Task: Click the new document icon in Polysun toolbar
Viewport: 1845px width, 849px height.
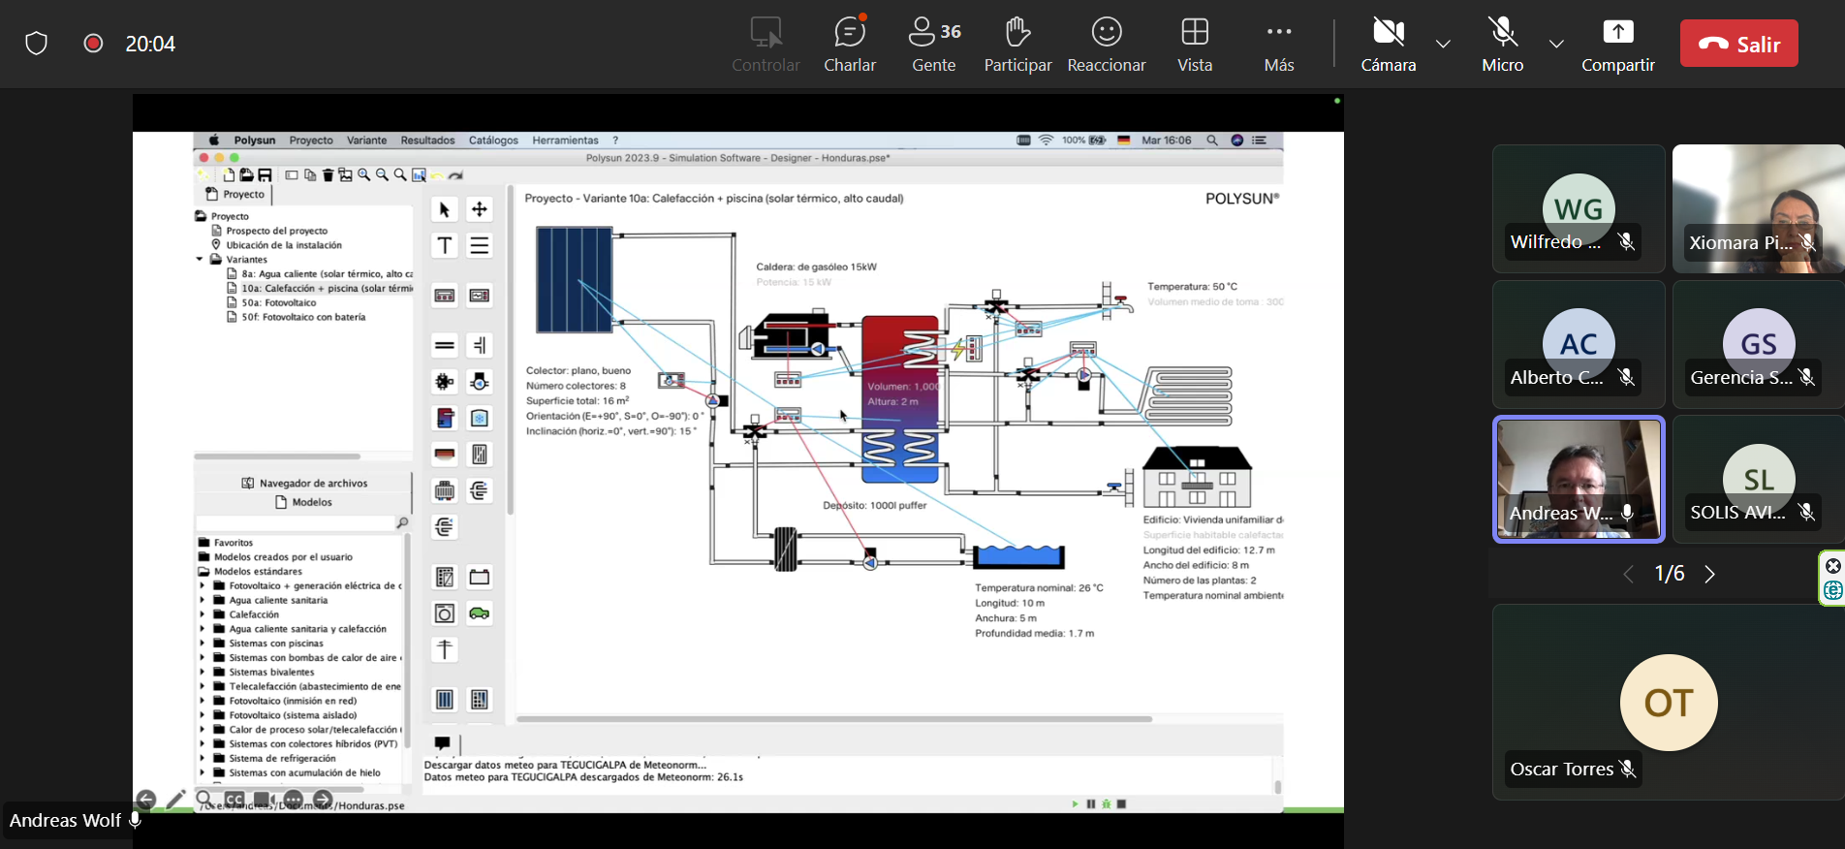Action: tap(229, 175)
